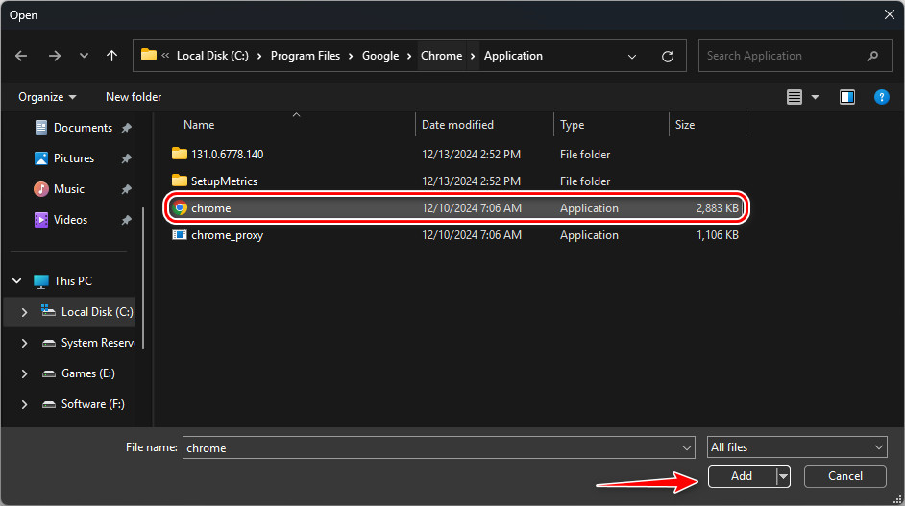Select the chrome_proxy application file
The width and height of the screenshot is (905, 506).
click(x=227, y=235)
